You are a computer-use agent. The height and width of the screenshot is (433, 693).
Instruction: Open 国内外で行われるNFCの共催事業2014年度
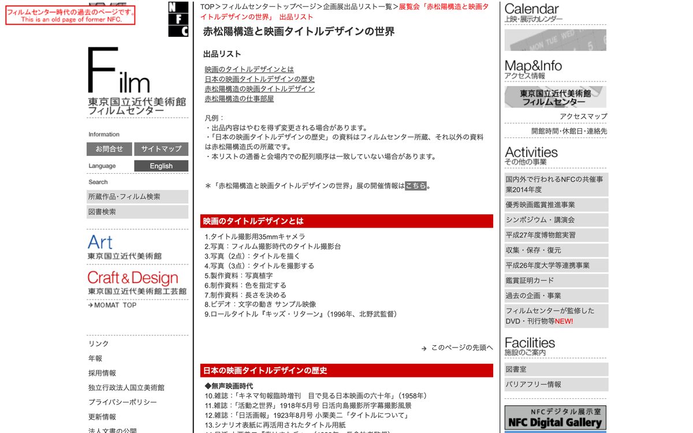(x=556, y=185)
